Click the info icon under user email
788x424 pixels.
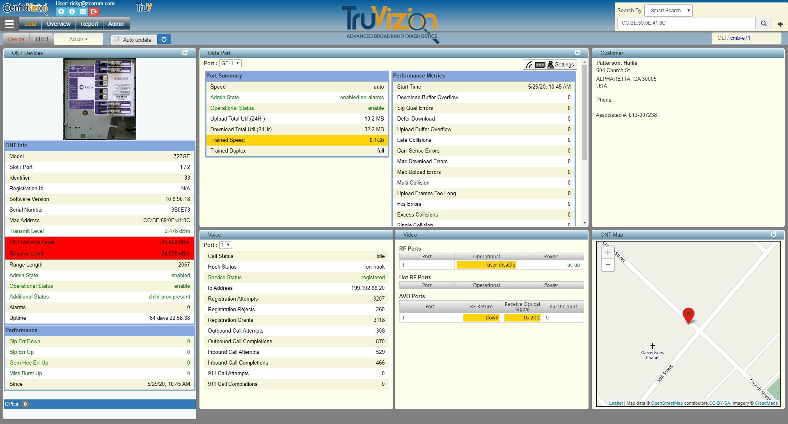[72, 12]
